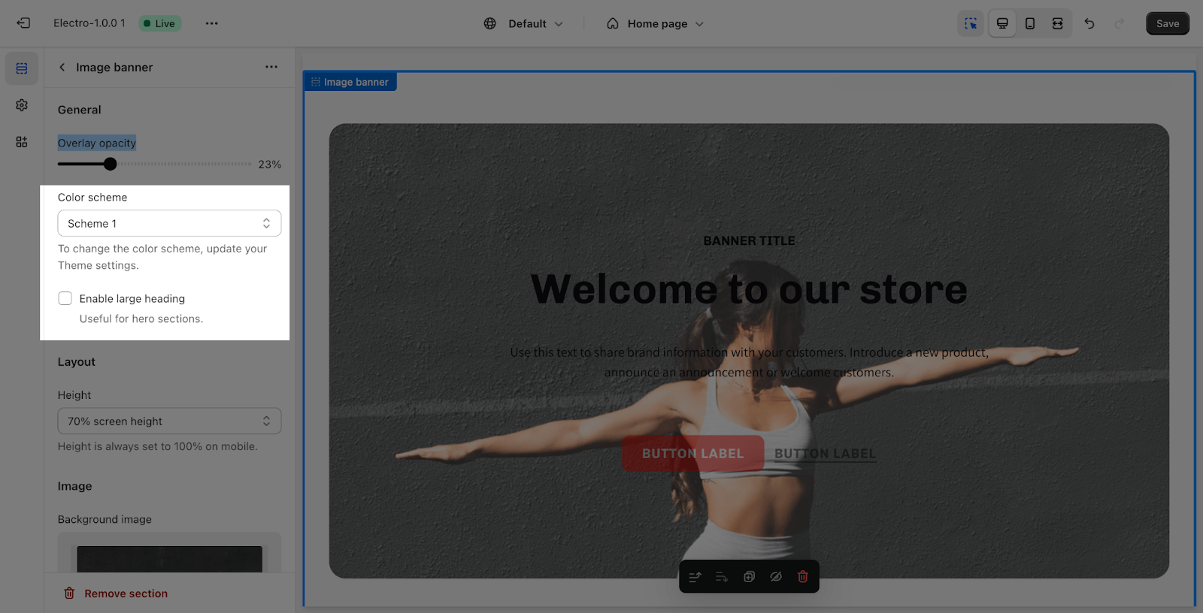Viewport: 1203px width, 613px height.
Task: Select the BANNER TITLE text
Action: coord(749,240)
